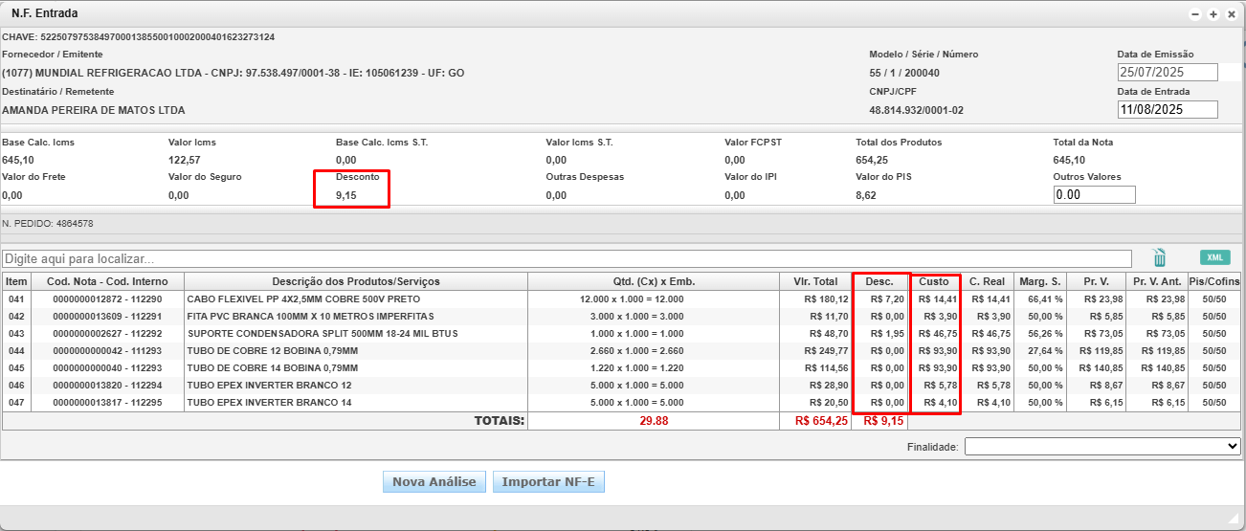Open the Finalidade dropdown

point(1101,446)
